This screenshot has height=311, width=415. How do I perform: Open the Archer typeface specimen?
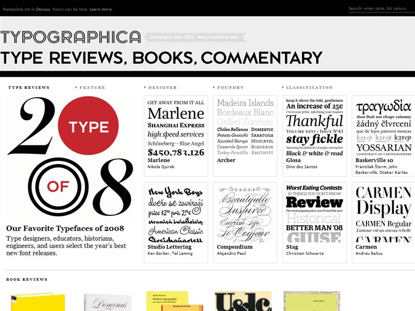pos(245,127)
